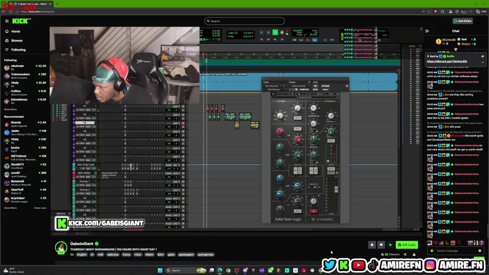Open Microsoft Edge from the taskbar
489x275 pixels.
[x=220, y=270]
